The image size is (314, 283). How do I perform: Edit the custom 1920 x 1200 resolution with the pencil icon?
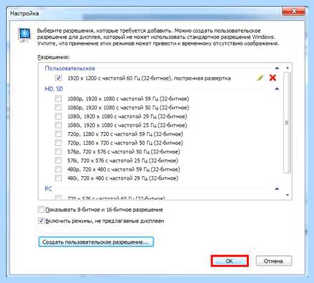click(260, 78)
